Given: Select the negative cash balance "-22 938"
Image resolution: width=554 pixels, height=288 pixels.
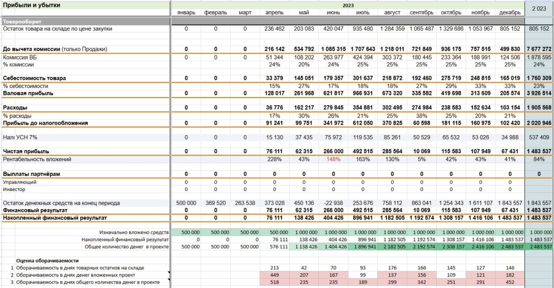Looking at the screenshot, I should click(x=333, y=203).
